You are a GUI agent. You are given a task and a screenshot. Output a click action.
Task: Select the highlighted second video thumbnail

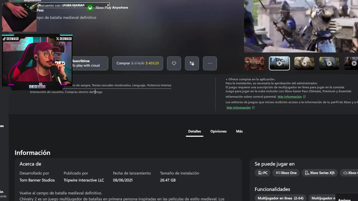click(279, 63)
